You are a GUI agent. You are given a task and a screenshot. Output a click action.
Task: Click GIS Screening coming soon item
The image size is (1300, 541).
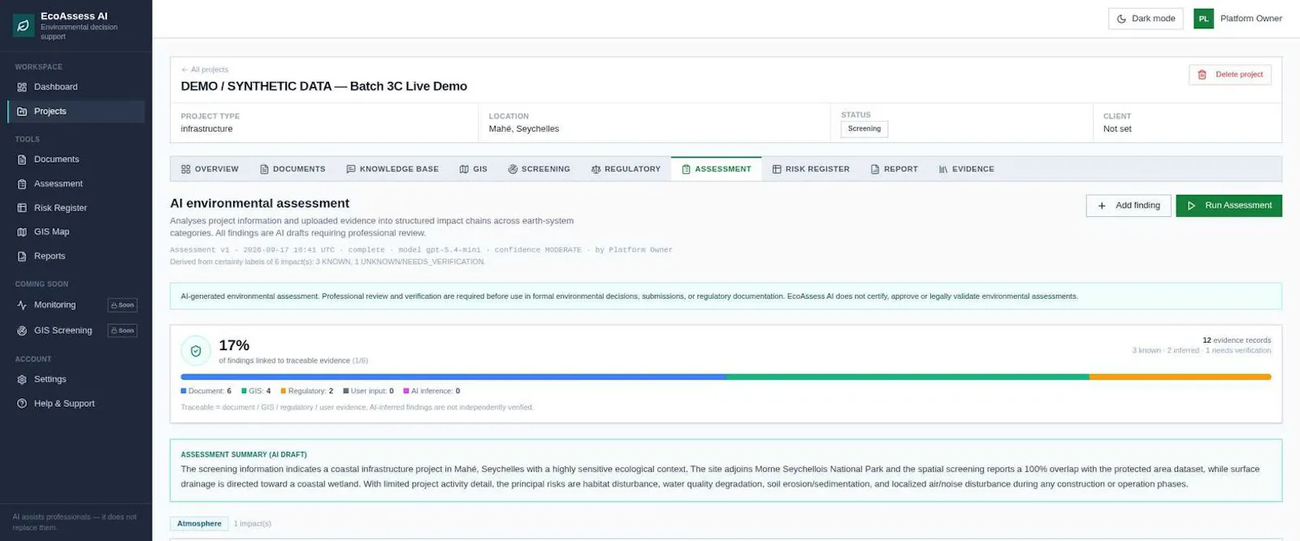click(76, 331)
